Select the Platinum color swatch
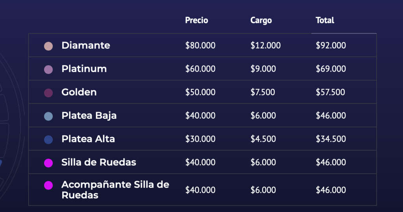 48,70
